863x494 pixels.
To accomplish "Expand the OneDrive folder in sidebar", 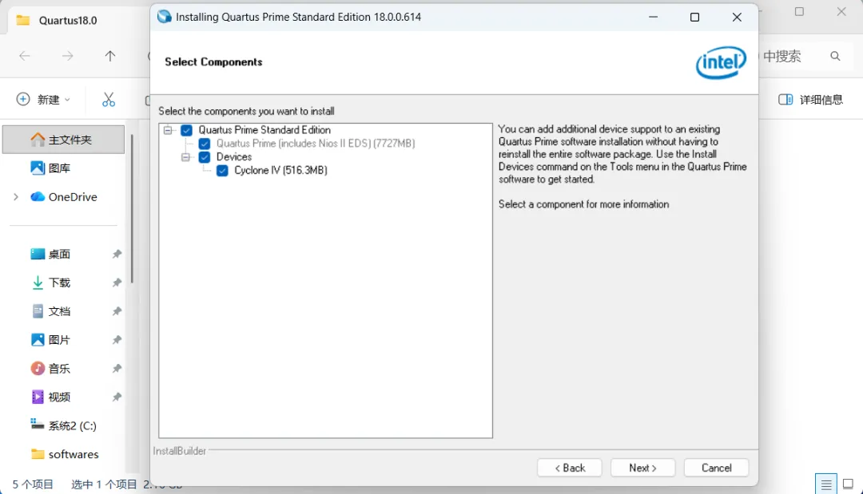I will (x=16, y=196).
